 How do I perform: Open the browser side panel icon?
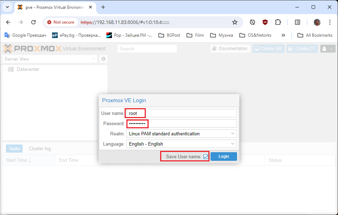coord(298,22)
